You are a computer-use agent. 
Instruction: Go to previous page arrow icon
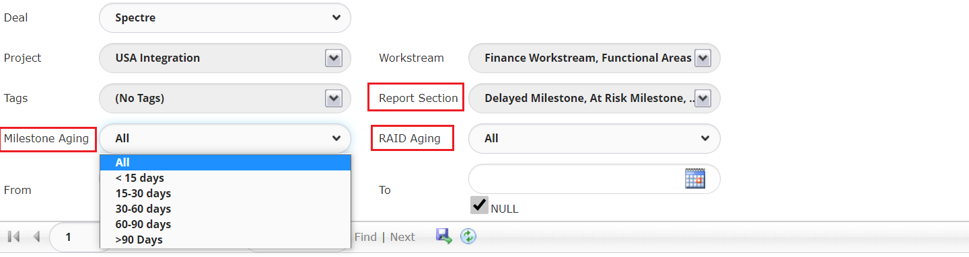click(x=36, y=236)
